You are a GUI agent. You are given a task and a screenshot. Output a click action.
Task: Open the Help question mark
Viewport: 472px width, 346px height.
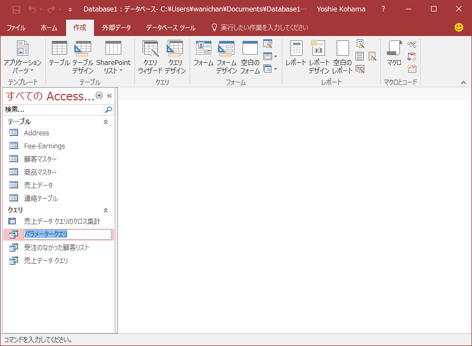click(383, 9)
